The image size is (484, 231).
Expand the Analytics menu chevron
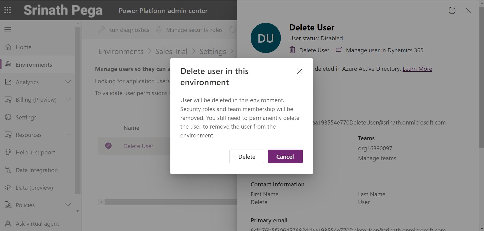coord(68,82)
